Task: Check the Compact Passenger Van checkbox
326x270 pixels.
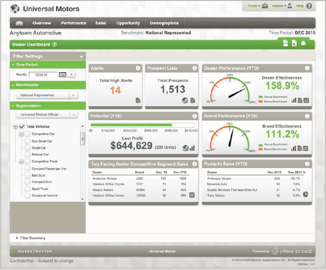Action: pyautogui.click(x=28, y=168)
